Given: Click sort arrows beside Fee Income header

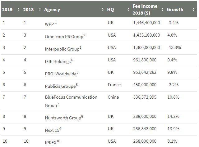Looking at the screenshot, I should (x=162, y=10).
